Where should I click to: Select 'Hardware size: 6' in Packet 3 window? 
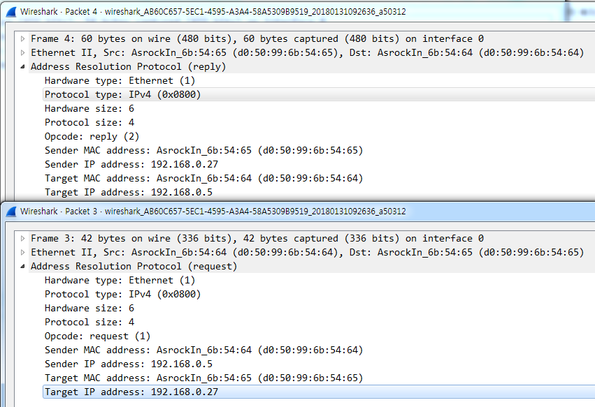coord(319,308)
